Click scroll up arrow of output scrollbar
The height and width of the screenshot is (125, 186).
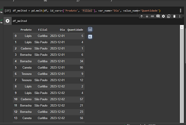[x=182, y=27]
